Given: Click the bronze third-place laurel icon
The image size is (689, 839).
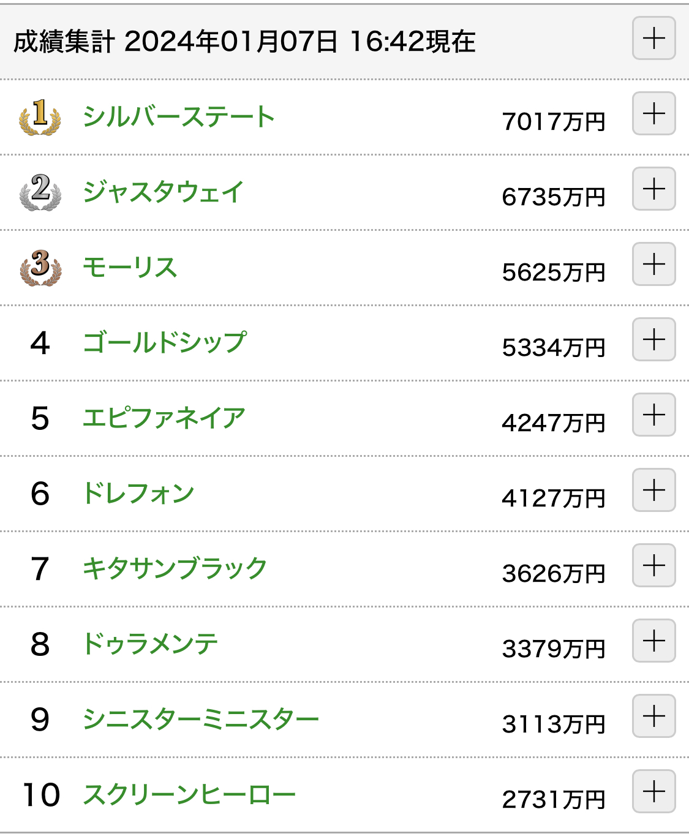Looking at the screenshot, I should tap(40, 267).
